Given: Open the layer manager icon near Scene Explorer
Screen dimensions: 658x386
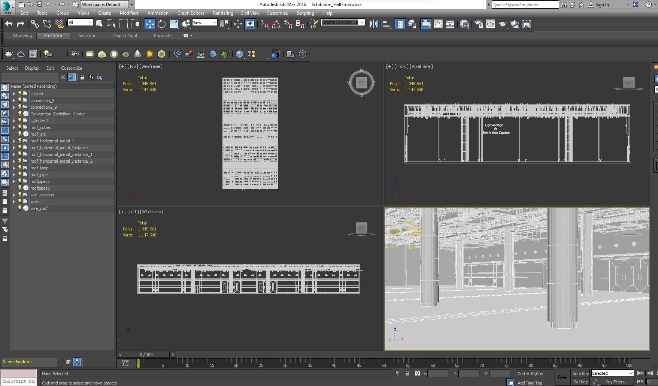Looking at the screenshot, I should [x=68, y=362].
